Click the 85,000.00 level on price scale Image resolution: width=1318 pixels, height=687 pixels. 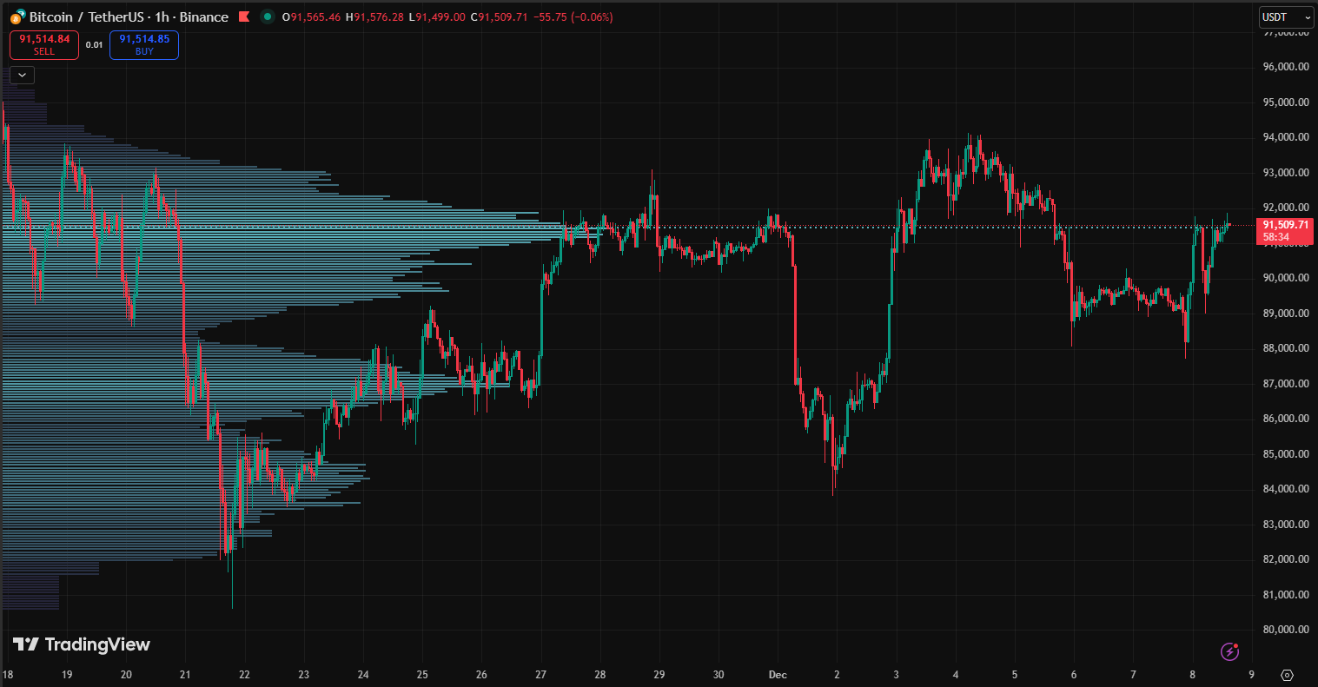coord(1285,454)
